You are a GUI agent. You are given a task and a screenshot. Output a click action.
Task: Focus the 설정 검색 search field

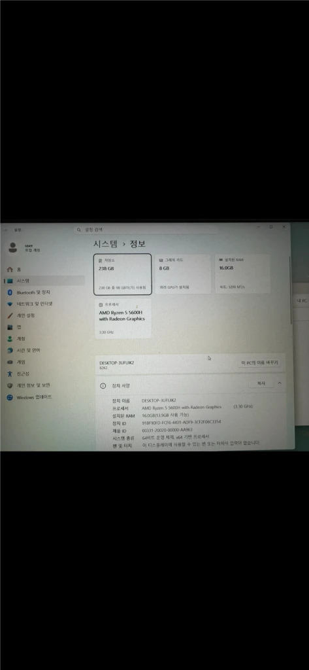146,230
